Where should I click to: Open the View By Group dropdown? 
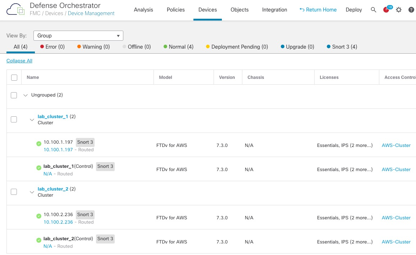pos(78,36)
